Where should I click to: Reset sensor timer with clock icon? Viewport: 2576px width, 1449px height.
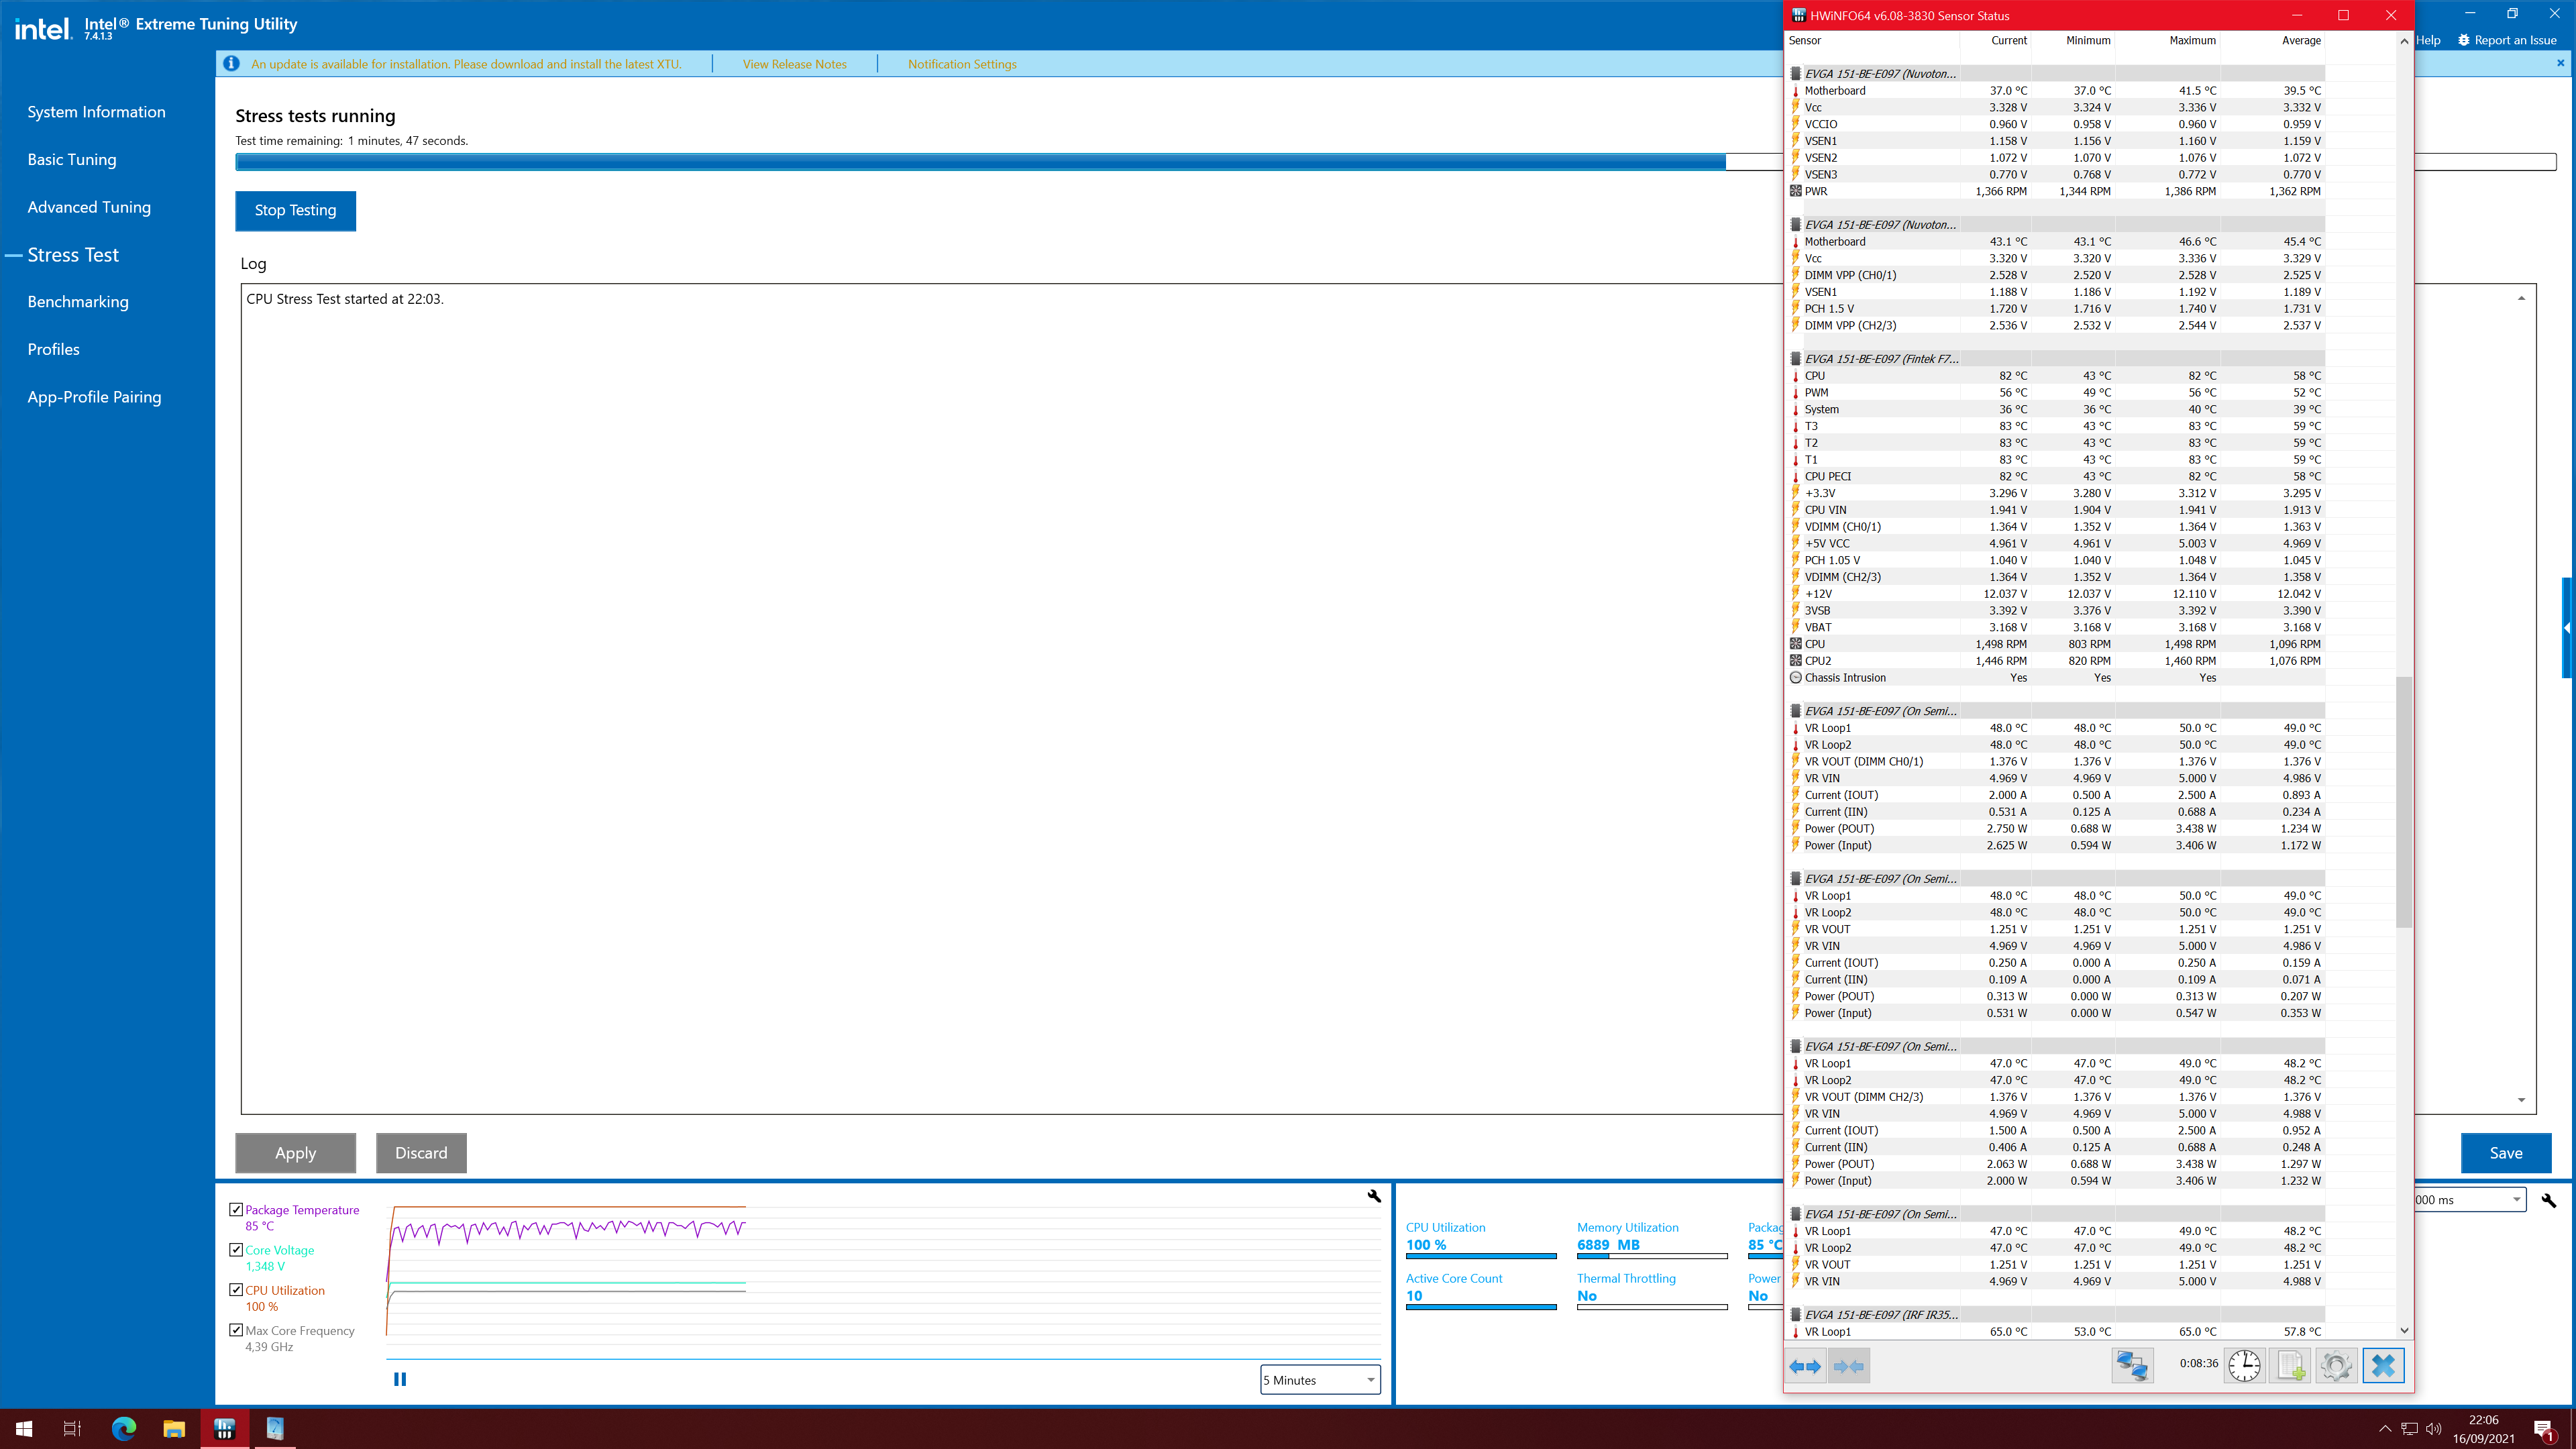[2244, 1366]
